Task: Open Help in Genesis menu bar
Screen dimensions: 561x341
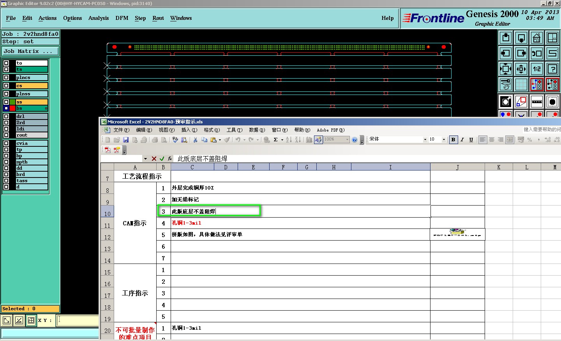Action: [388, 18]
